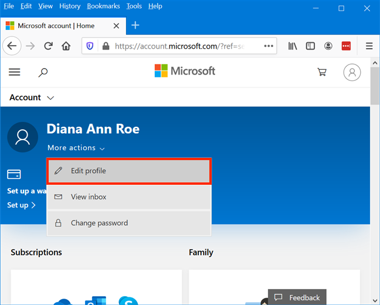Click the scrollbar down arrow

coord(375,301)
